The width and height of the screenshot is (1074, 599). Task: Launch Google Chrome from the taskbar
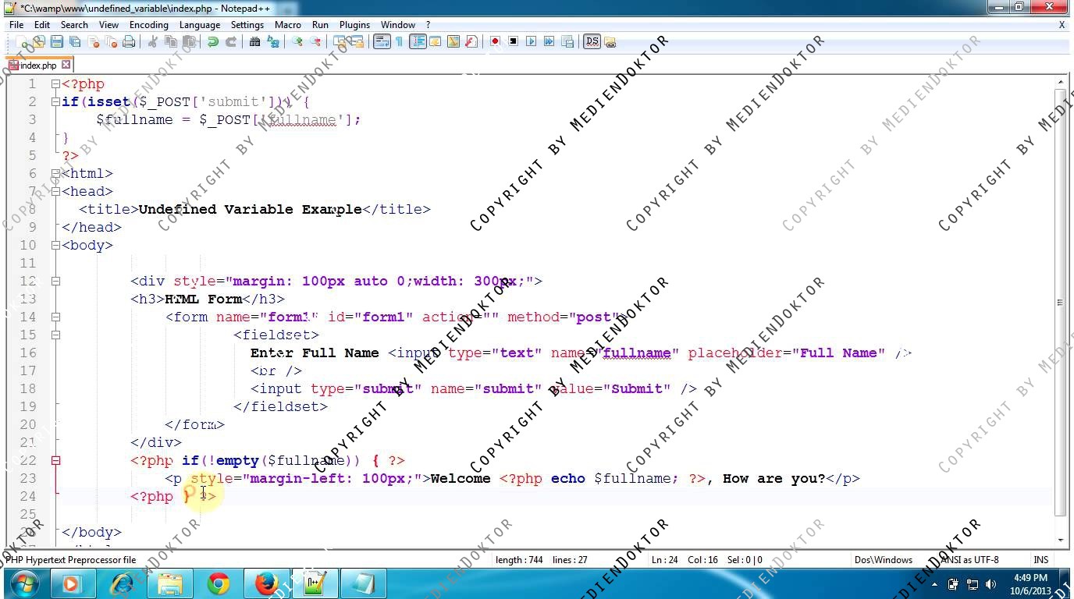coord(219,583)
